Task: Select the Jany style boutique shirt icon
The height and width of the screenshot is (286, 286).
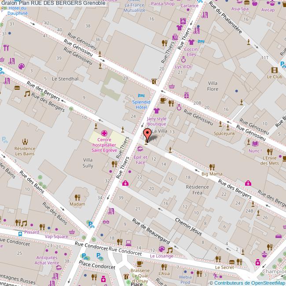Action: click(x=157, y=111)
